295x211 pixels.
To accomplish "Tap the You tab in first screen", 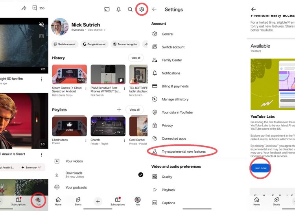I will tap(39, 201).
